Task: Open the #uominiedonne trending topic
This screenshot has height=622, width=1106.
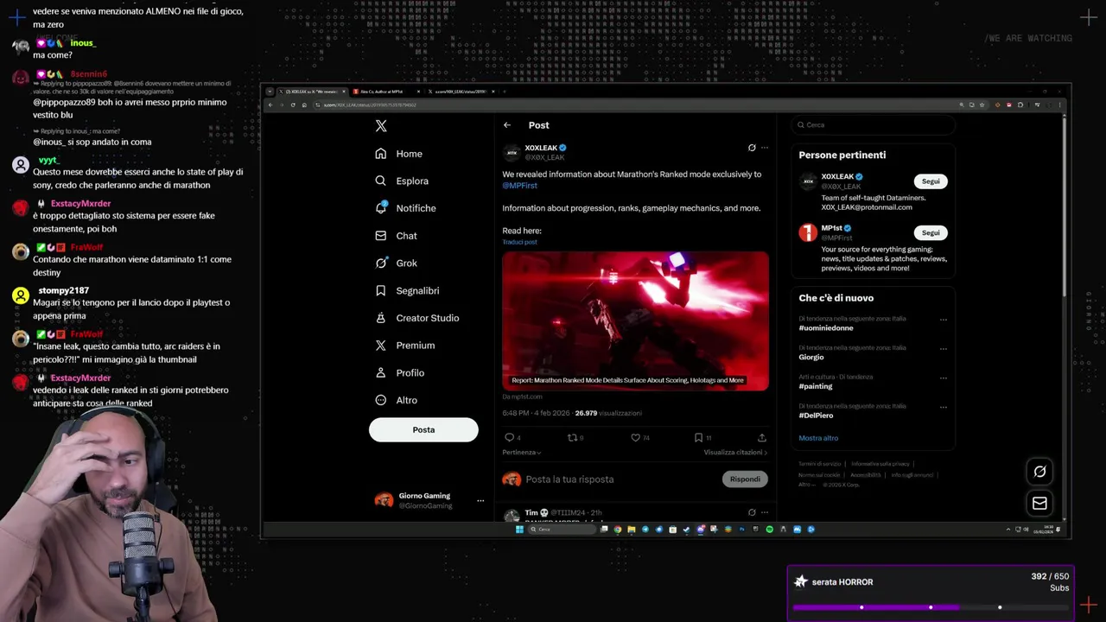Action: pos(826,328)
